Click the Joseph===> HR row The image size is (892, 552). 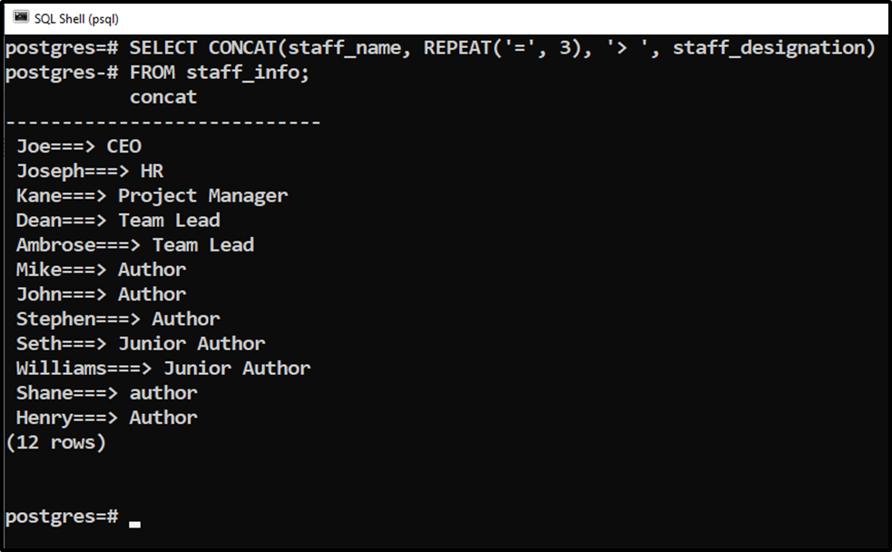(90, 172)
